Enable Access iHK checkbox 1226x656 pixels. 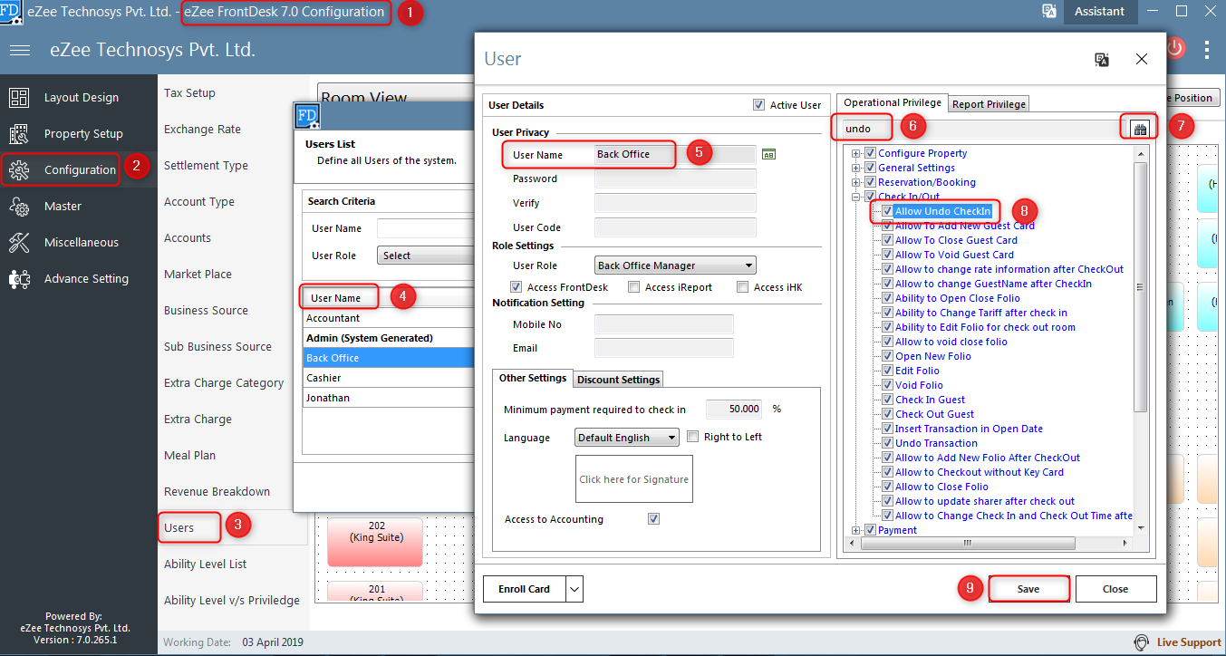coord(743,287)
